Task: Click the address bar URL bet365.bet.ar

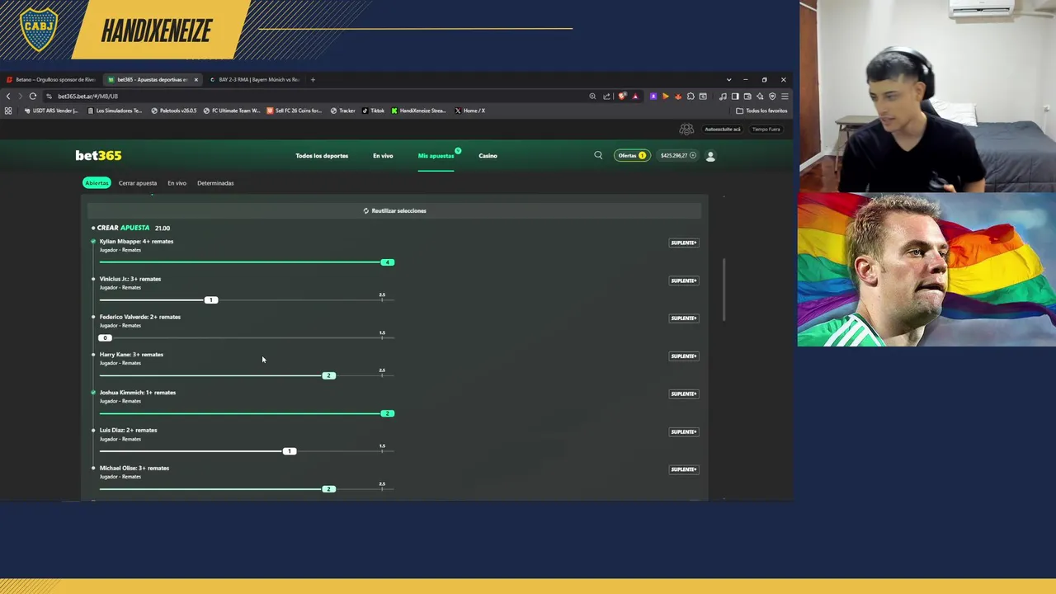Action: pos(88,97)
